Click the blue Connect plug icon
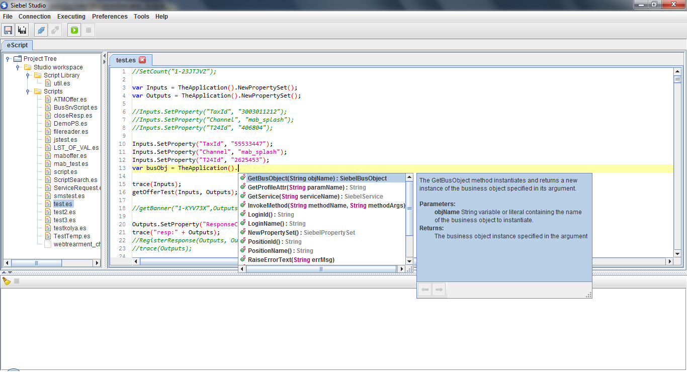Image resolution: width=687 pixels, height=372 pixels. tap(41, 30)
